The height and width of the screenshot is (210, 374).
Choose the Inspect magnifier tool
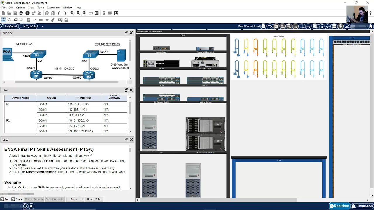coord(9,20)
